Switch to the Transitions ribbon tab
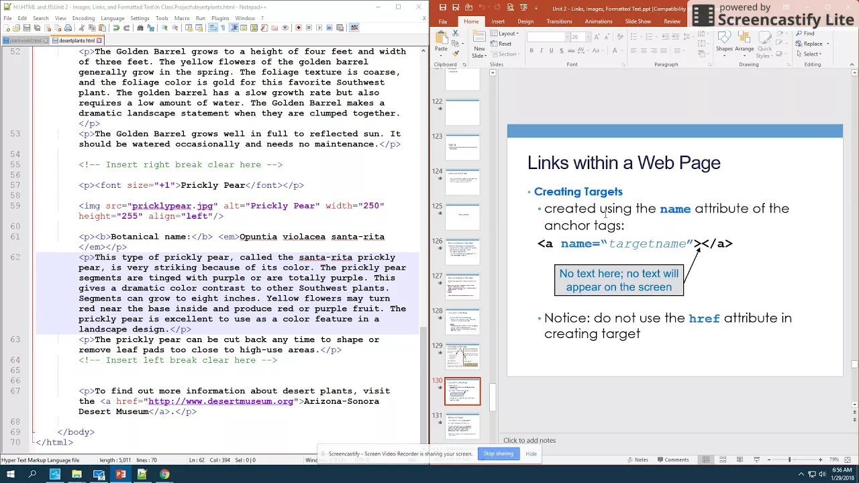The width and height of the screenshot is (859, 483). coord(559,21)
